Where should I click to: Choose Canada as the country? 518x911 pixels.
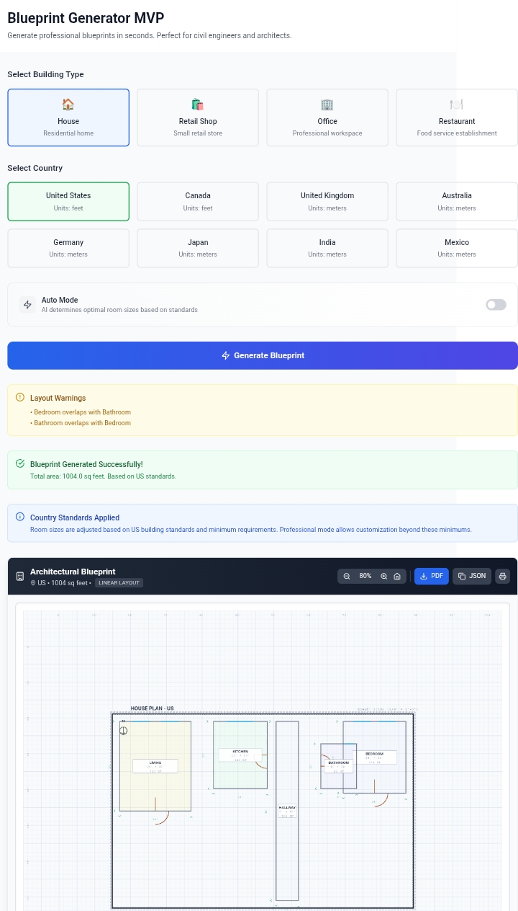198,201
